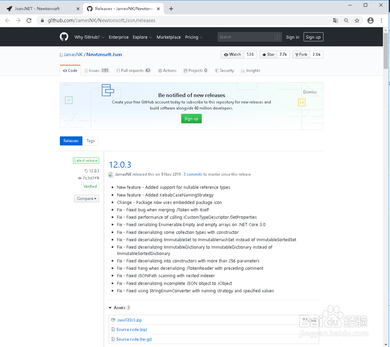This screenshot has width=390, height=347.
Task: Open the Compare dropdown
Action: point(86,199)
